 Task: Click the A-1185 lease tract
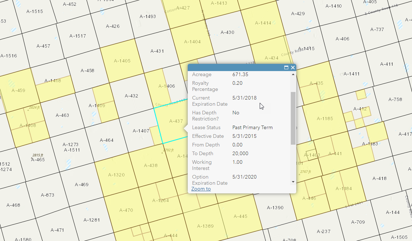point(324,119)
